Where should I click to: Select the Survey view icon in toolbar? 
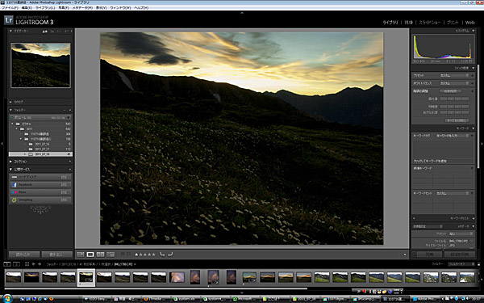point(111,255)
